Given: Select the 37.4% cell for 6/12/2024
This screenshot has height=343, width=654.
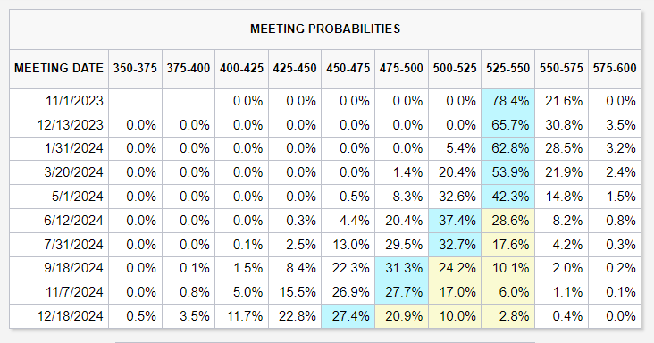Looking at the screenshot, I should 455,221.
